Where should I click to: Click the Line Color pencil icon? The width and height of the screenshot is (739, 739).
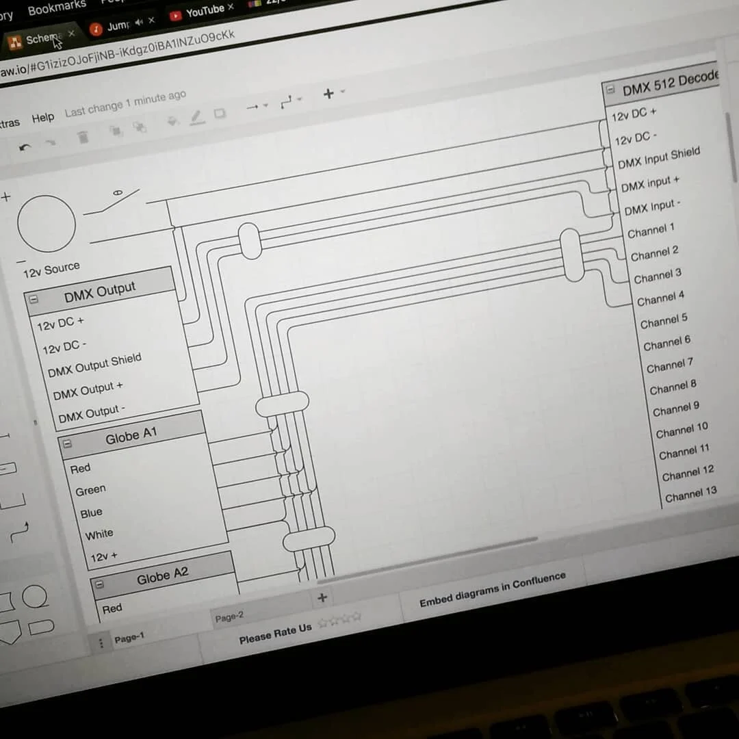tap(196, 118)
